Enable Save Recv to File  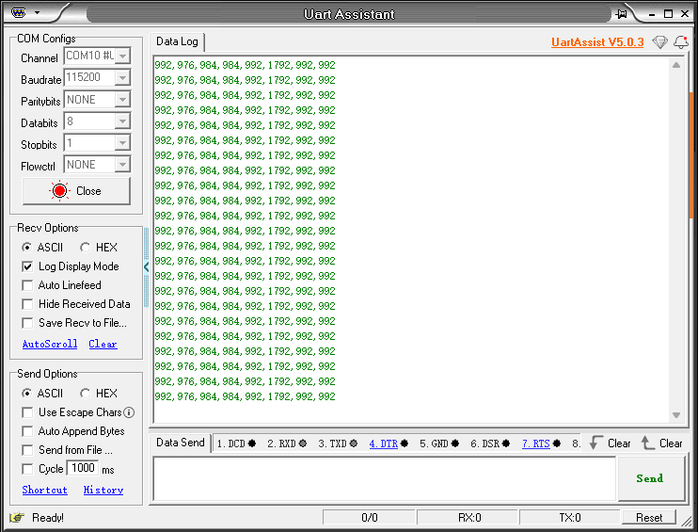tap(27, 323)
